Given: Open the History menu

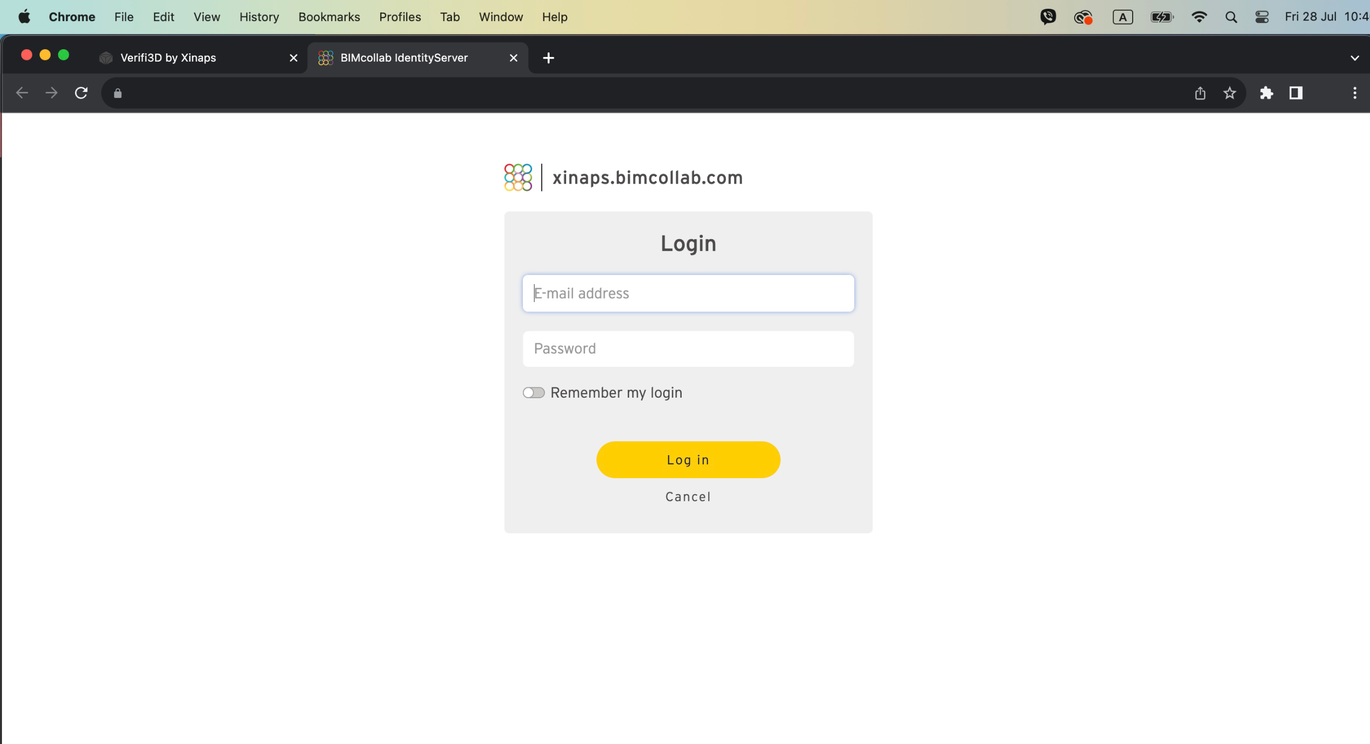Looking at the screenshot, I should point(259,17).
